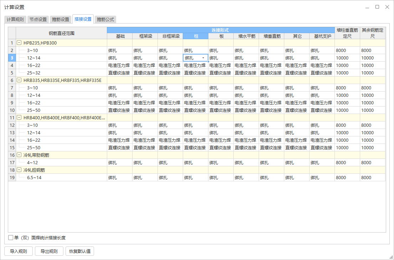Click 柱 cell 绑扎 in row 17
This screenshot has width=394, height=260.
(x=196, y=162)
